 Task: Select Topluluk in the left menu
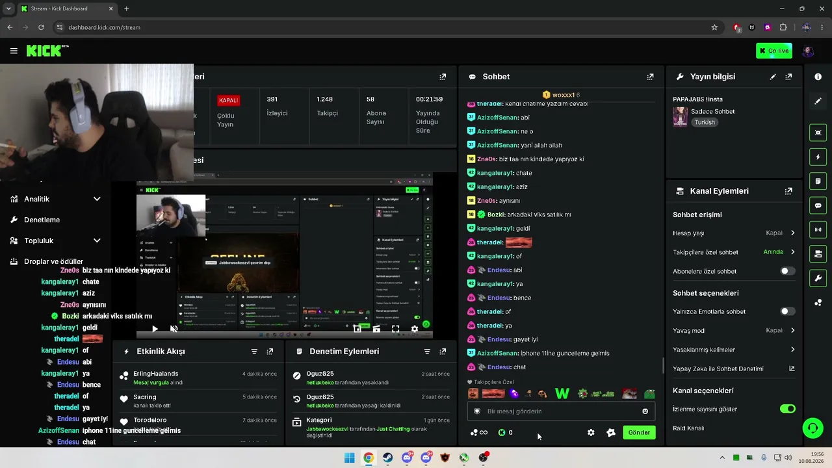38,240
